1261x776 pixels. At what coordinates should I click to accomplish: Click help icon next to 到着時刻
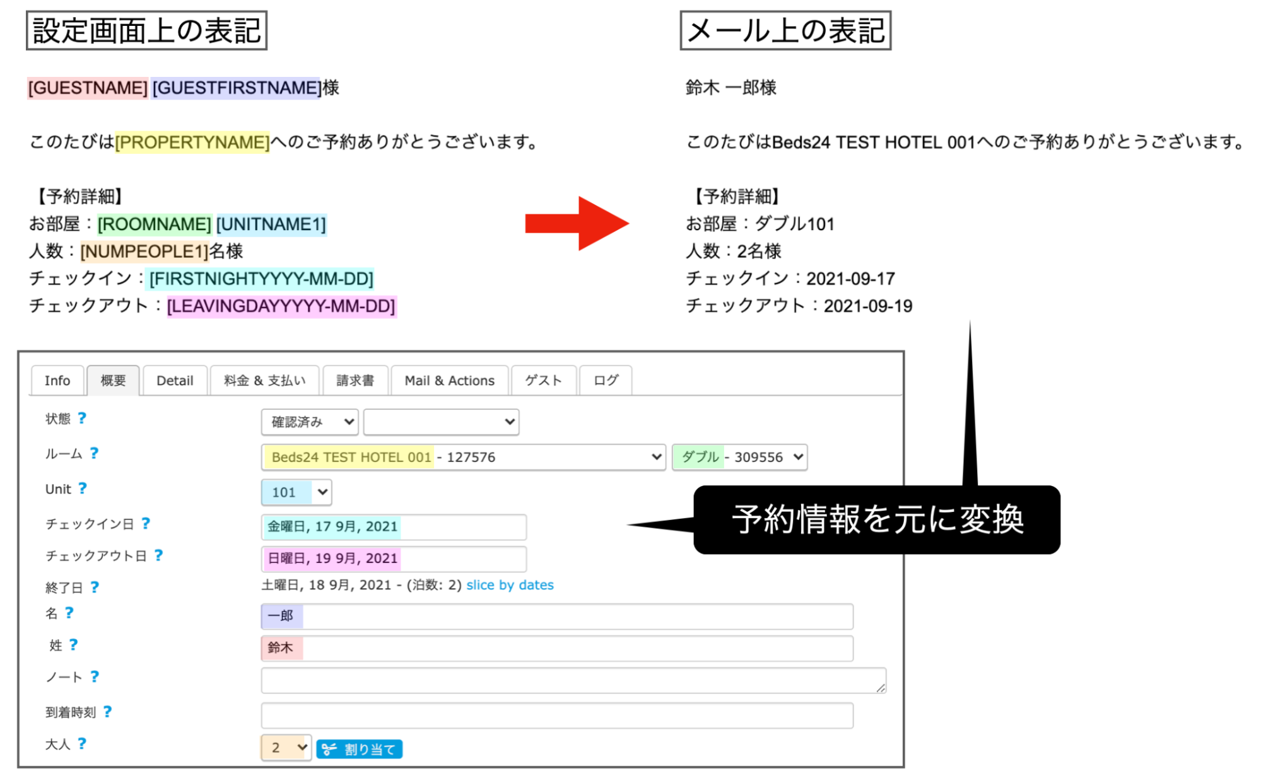pos(108,711)
